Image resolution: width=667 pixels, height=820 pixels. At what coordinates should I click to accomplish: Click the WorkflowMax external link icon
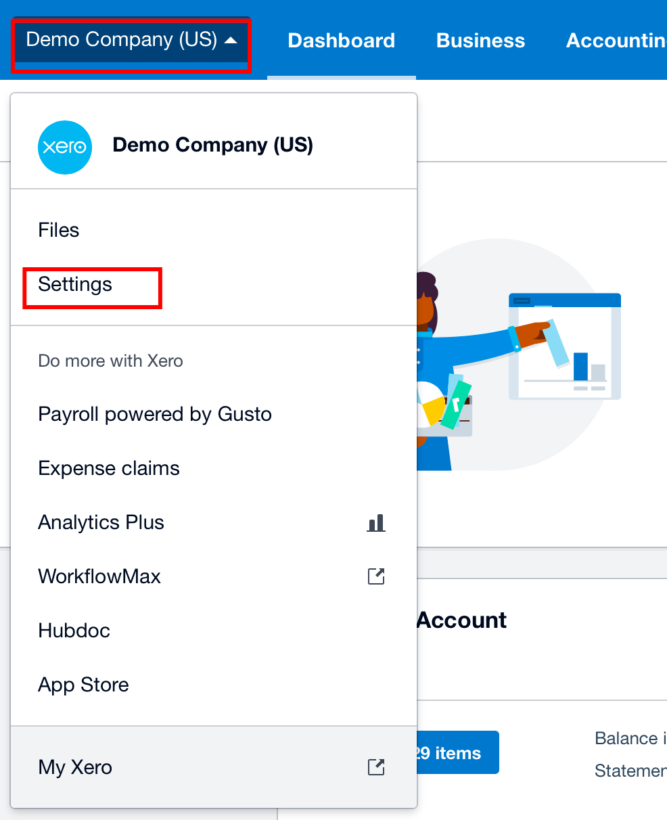click(x=376, y=576)
